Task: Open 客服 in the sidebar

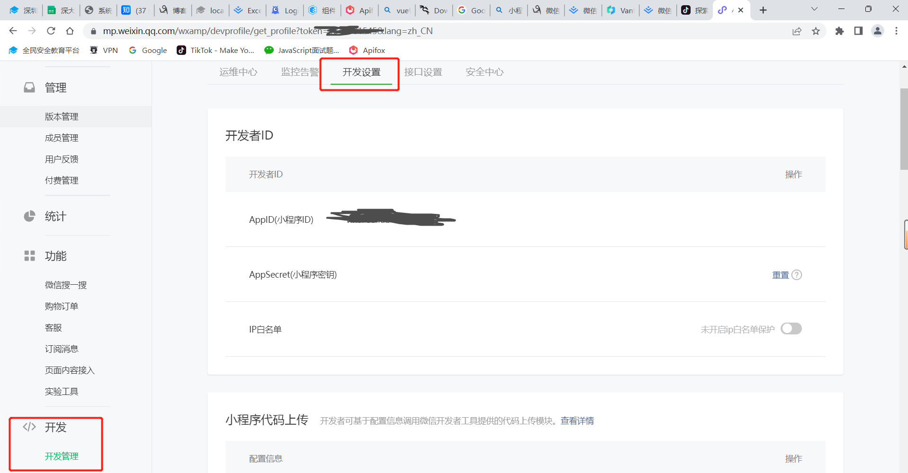Action: [54, 328]
